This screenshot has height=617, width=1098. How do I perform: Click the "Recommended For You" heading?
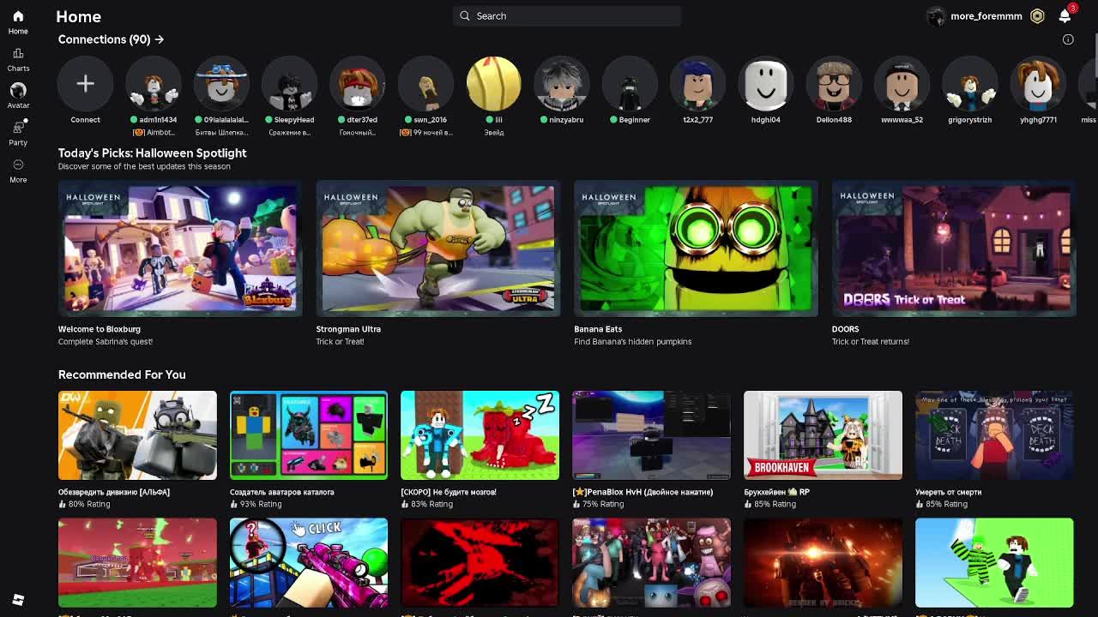click(122, 374)
